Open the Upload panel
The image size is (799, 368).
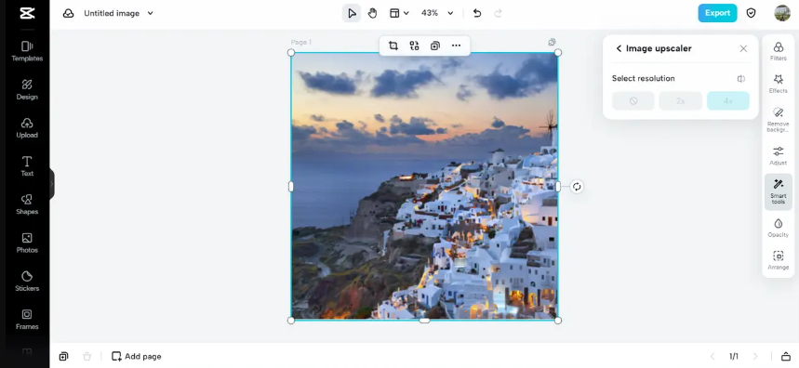click(x=27, y=127)
